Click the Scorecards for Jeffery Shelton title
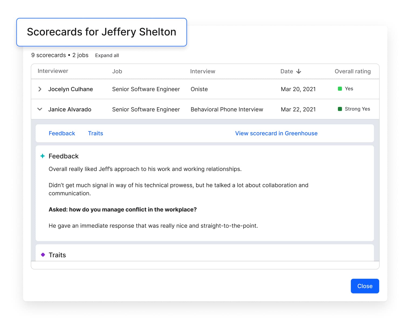The width and height of the screenshot is (410, 335). [x=101, y=32]
